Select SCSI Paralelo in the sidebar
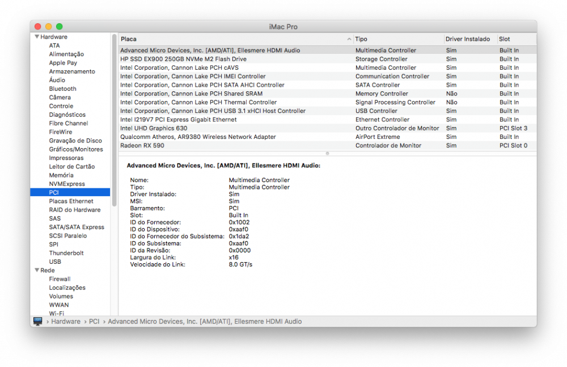The image size is (567, 367). (67, 235)
